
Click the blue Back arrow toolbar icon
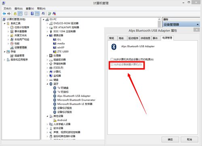coord(4,14)
